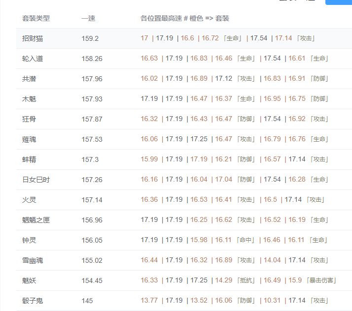Screen dimensions: 352x311
Task: Select the 火灵 set name
Action: pos(29,200)
